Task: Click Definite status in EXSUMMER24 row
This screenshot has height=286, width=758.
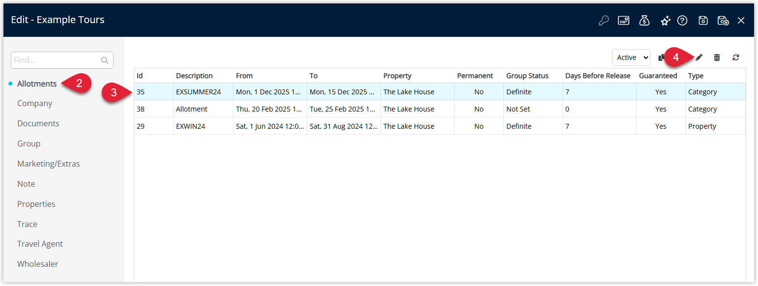Action: pyautogui.click(x=533, y=92)
